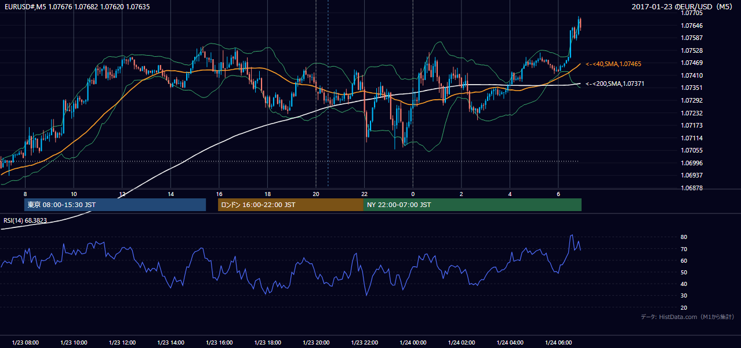Click RSI scale value 40
The image size is (741, 348).
pyautogui.click(x=684, y=284)
